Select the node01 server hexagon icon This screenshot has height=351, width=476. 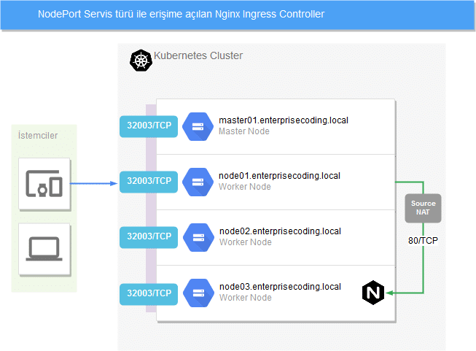198,182
